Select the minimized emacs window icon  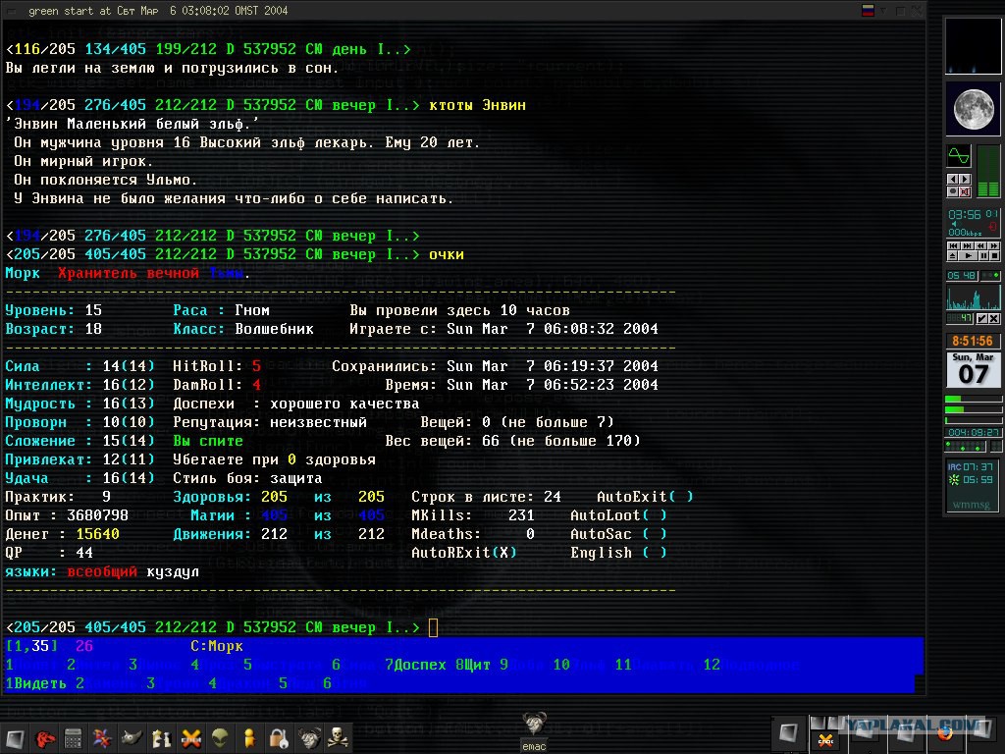pos(534,730)
